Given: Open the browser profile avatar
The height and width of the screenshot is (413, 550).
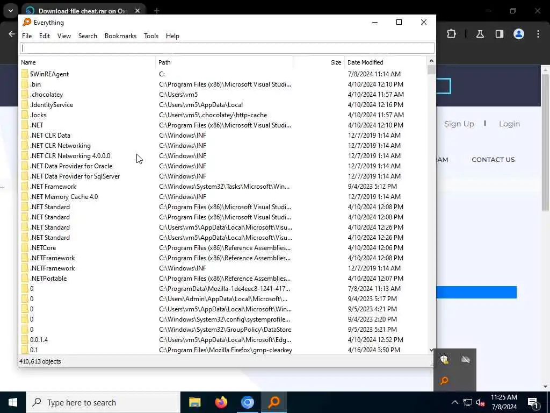Looking at the screenshot, I should (518, 34).
